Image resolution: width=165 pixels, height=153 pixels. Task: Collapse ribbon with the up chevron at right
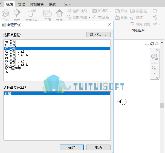(162, 43)
